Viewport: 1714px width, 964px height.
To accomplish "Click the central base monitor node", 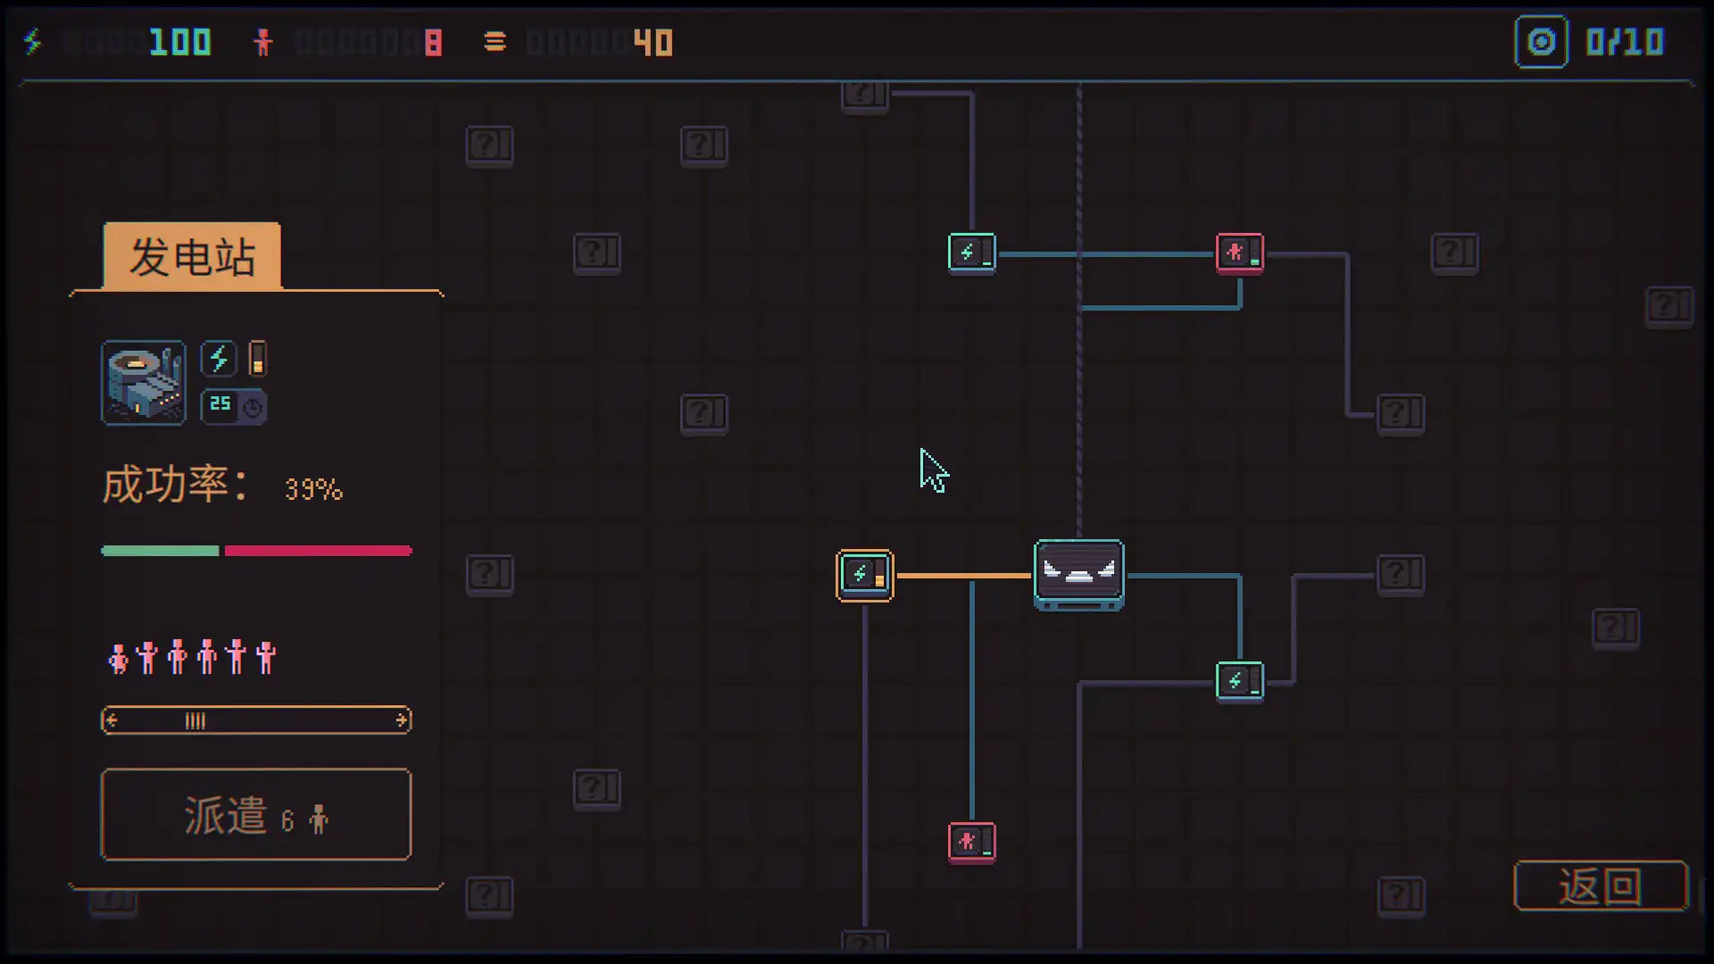I will [x=1078, y=573].
